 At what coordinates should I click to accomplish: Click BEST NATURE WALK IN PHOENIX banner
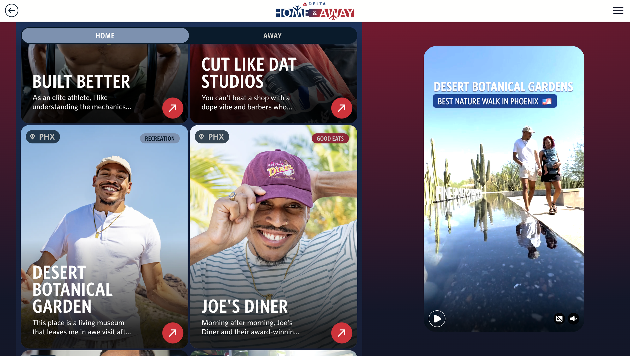tap(495, 101)
